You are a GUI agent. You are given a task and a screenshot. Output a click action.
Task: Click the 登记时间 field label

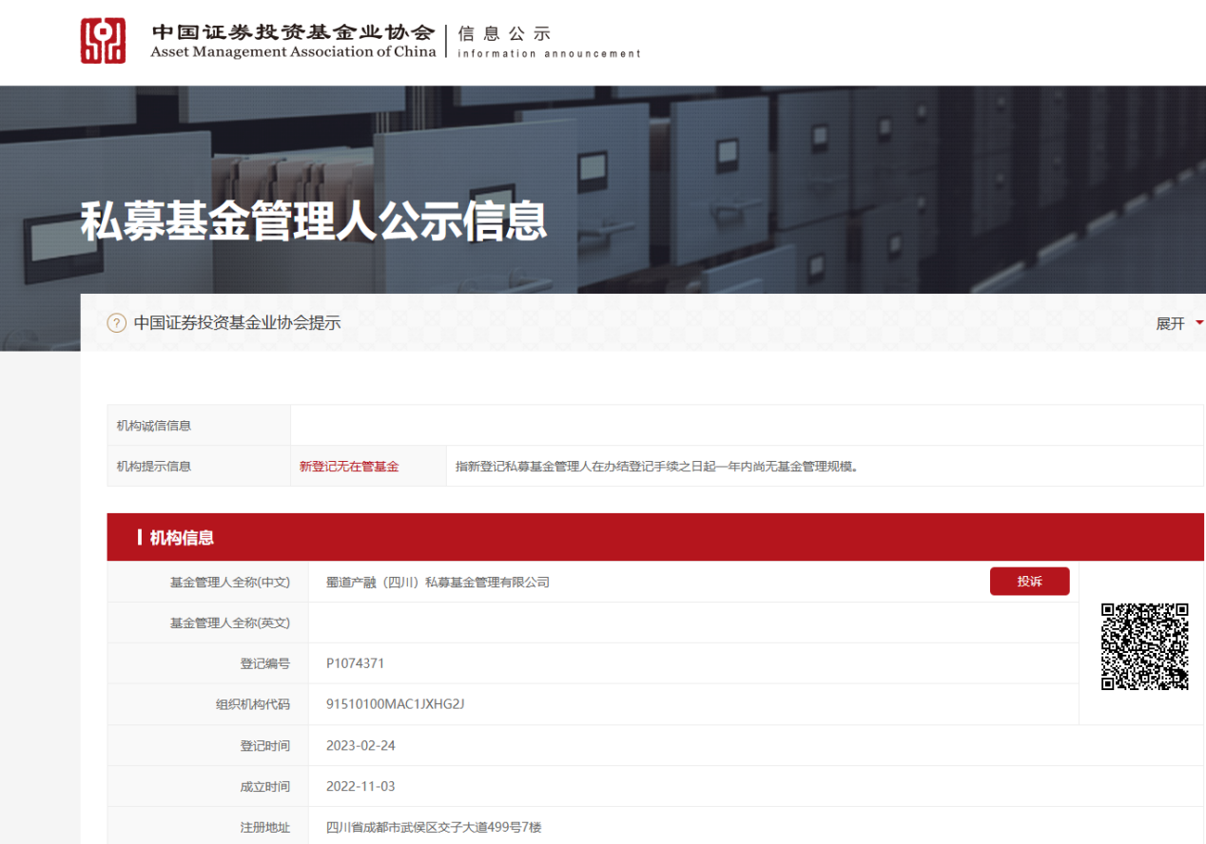pos(265,746)
